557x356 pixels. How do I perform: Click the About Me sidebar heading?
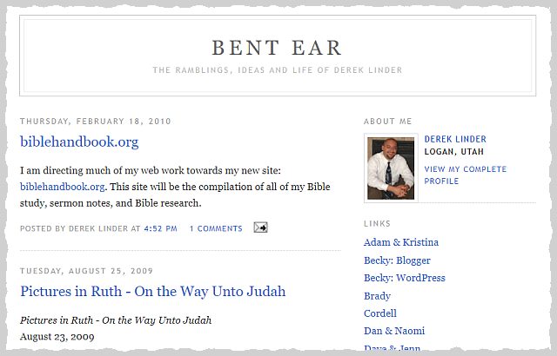(388, 122)
